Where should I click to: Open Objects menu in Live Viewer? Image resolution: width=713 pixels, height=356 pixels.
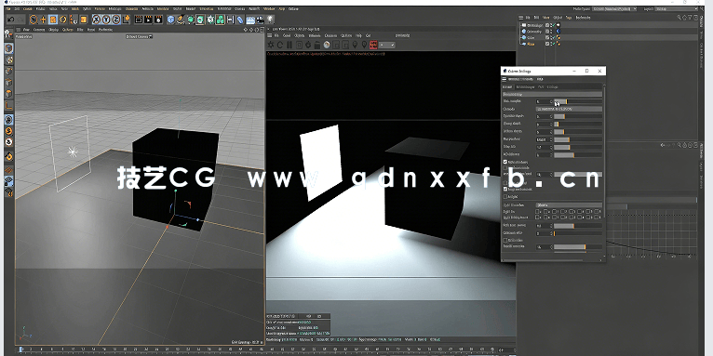tap(299, 35)
